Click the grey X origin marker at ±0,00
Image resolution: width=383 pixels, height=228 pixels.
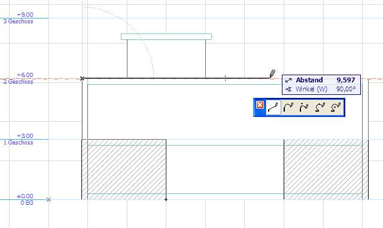point(48,200)
